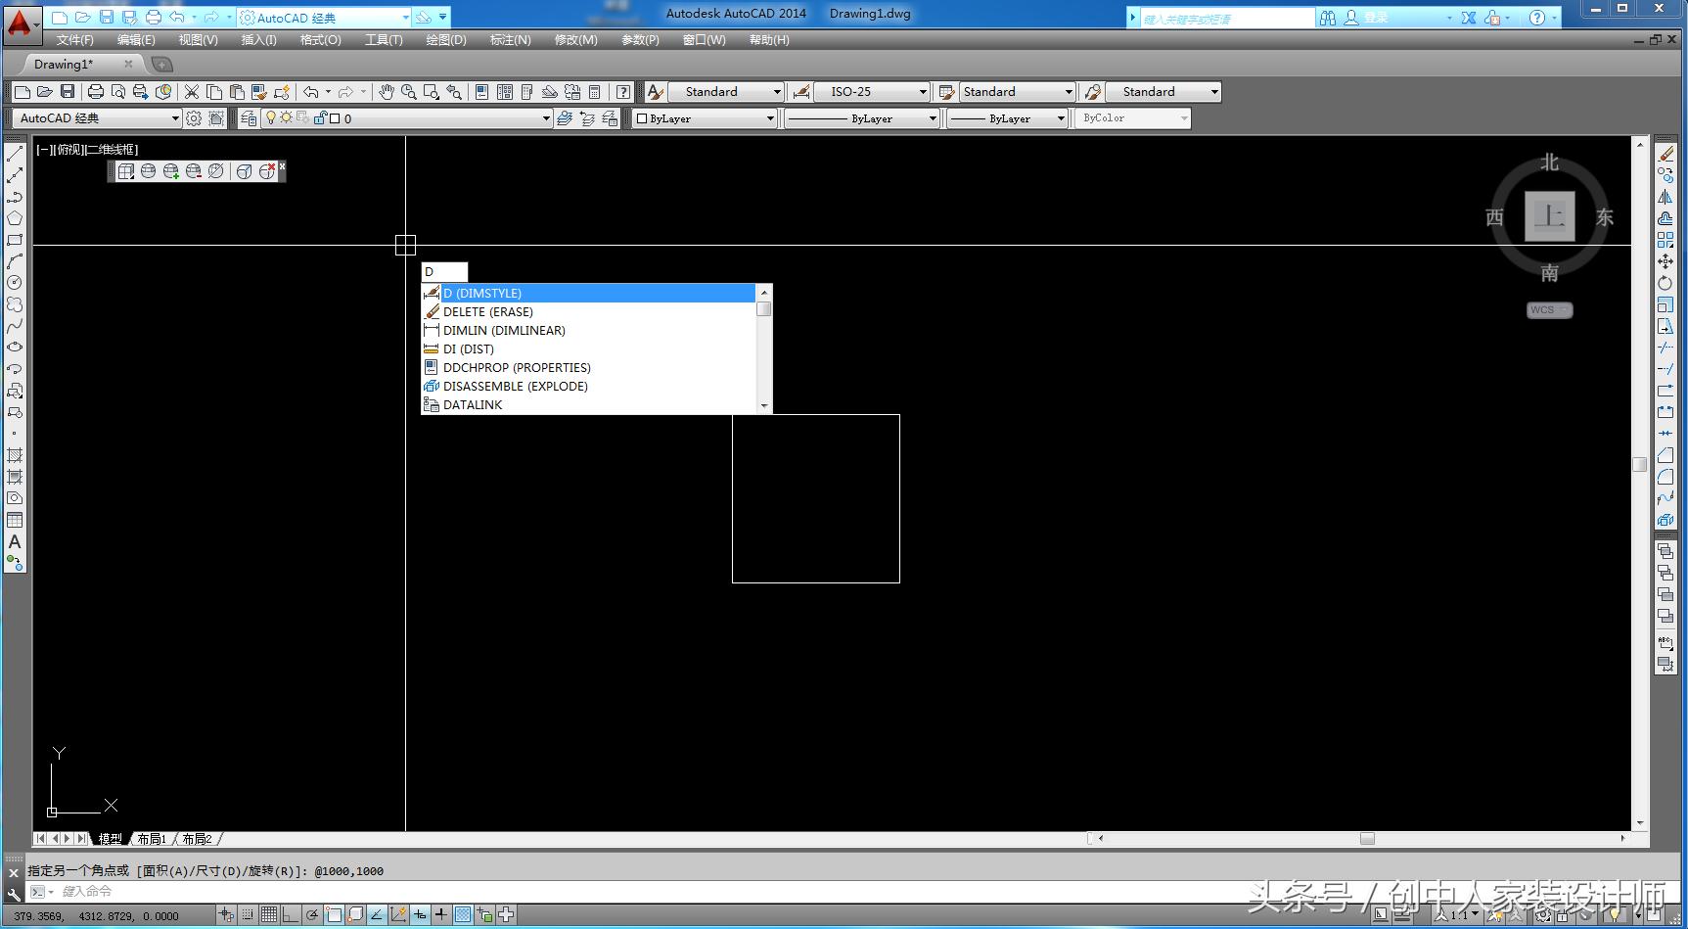Screen dimensions: 1688x929
Task: Click the Workspace Settings gear icon
Action: 194,118
